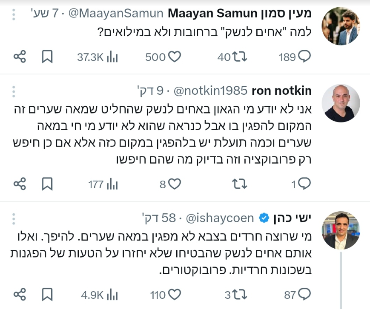Open more options for ron notkin's tweet
Image resolution: width=370 pixels, height=309 pixels.
coord(14,91)
